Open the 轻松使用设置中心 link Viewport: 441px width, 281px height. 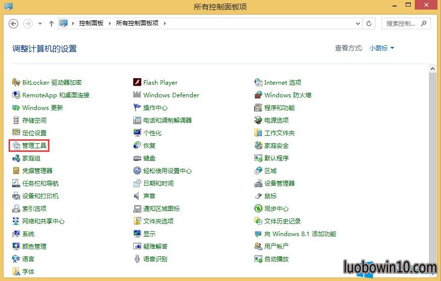point(168,171)
